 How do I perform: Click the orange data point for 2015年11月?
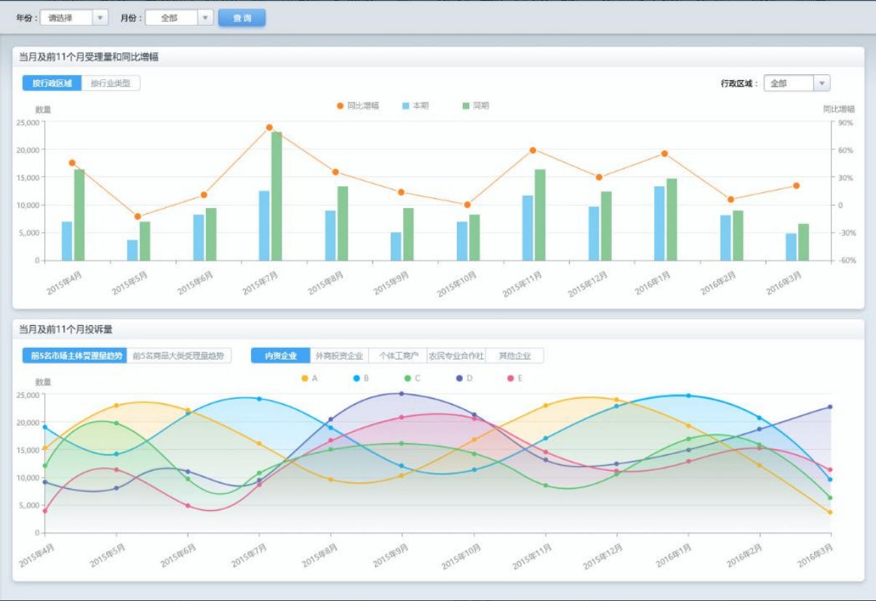(x=533, y=151)
